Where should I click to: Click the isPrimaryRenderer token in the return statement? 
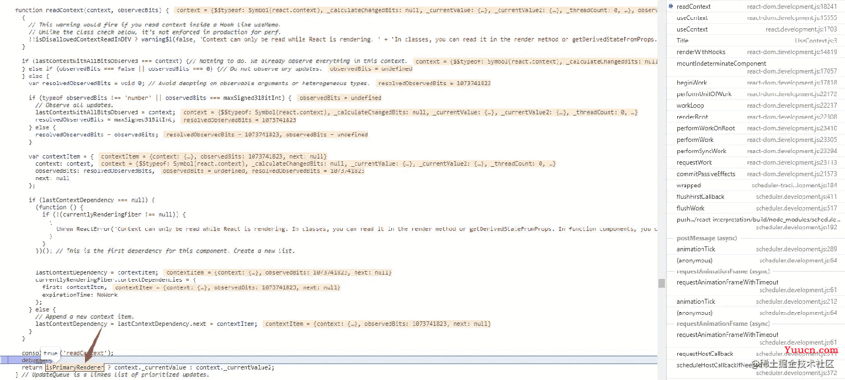[x=75, y=367]
